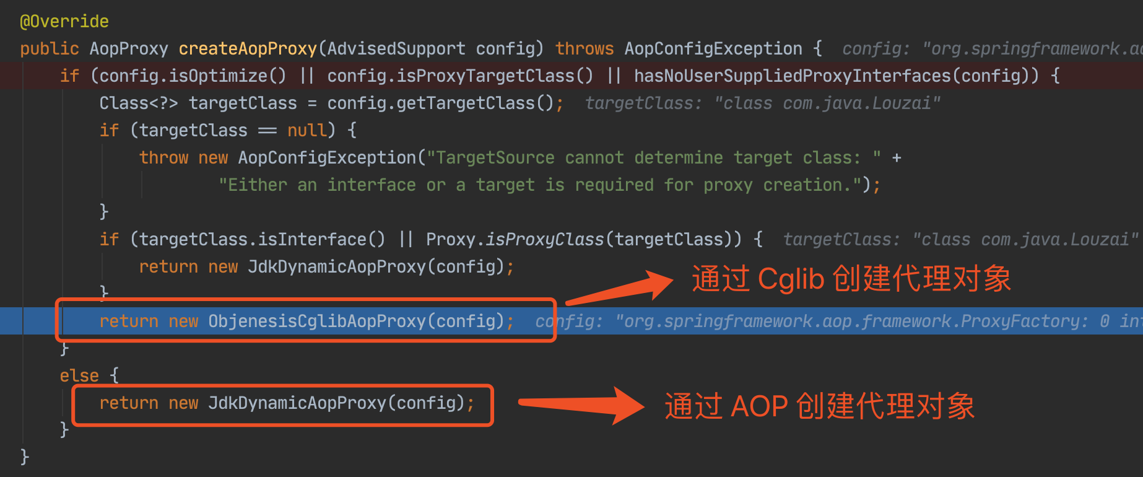This screenshot has width=1143, height=477.
Task: Click the config.isProxyTargetClass() call
Action: pos(461,76)
